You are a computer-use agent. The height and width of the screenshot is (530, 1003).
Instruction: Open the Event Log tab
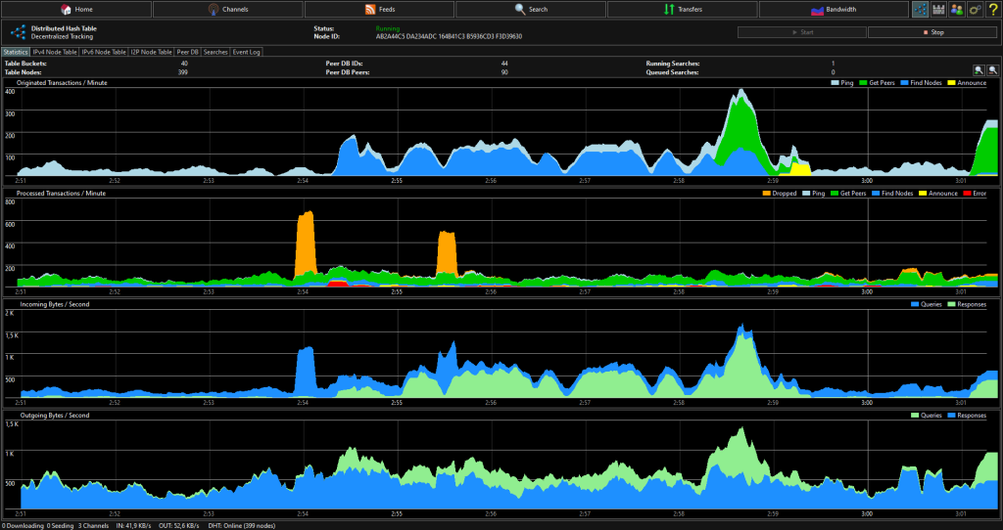click(x=246, y=52)
